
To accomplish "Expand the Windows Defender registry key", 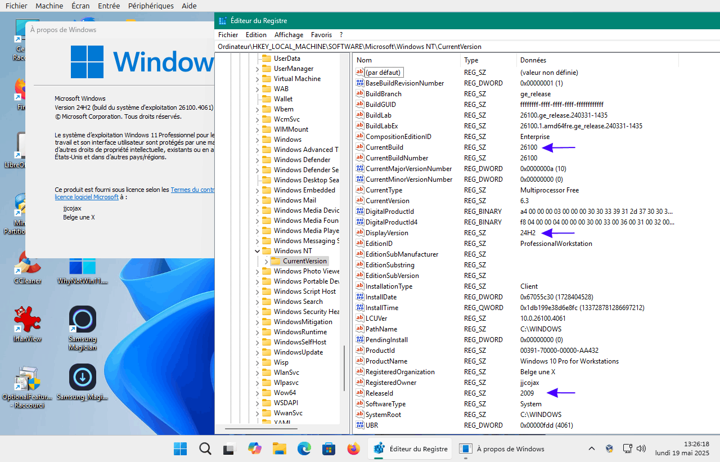I will [258, 160].
